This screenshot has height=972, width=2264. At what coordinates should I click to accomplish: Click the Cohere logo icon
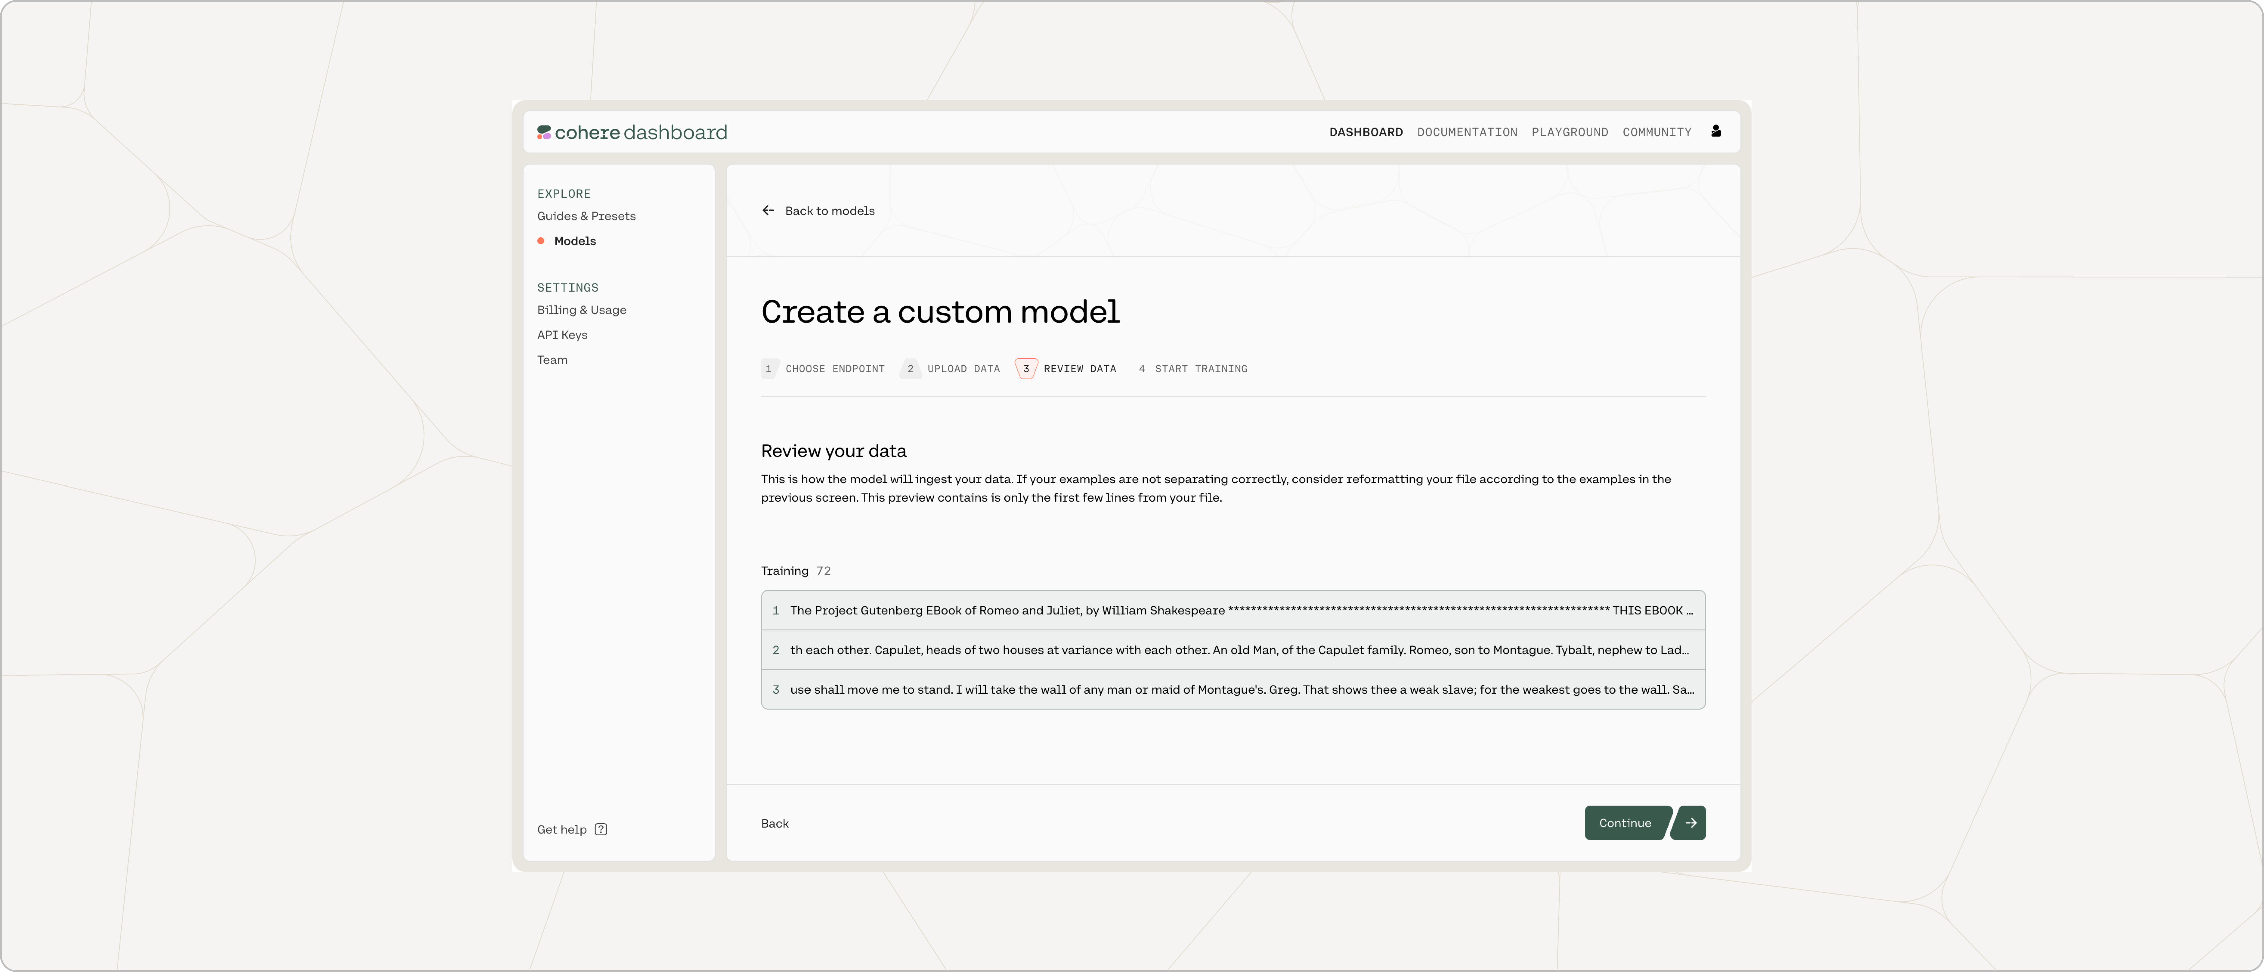click(x=544, y=133)
